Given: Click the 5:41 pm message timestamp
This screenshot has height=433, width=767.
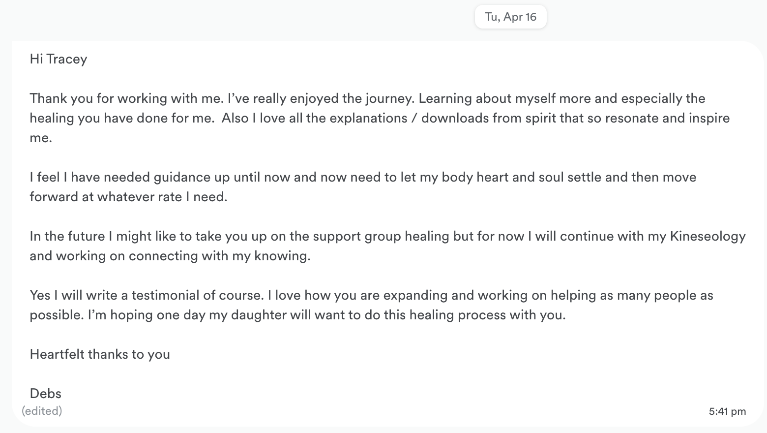Looking at the screenshot, I should pyautogui.click(x=727, y=411).
